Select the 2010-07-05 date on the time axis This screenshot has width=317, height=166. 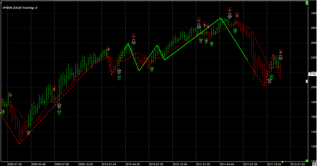(x=156, y=164)
